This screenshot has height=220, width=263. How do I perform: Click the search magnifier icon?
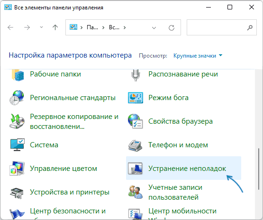pos(250,27)
